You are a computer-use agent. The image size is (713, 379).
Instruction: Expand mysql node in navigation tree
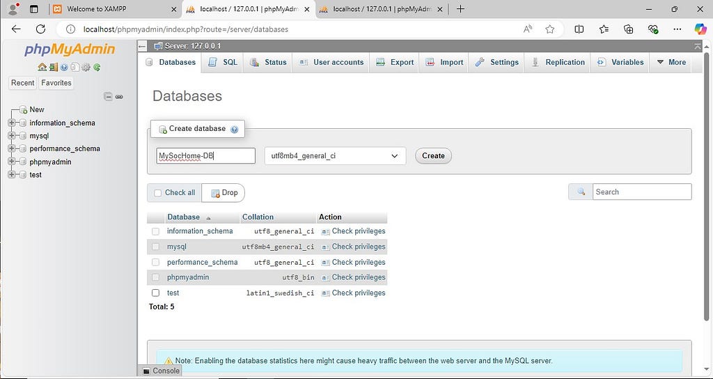11,136
